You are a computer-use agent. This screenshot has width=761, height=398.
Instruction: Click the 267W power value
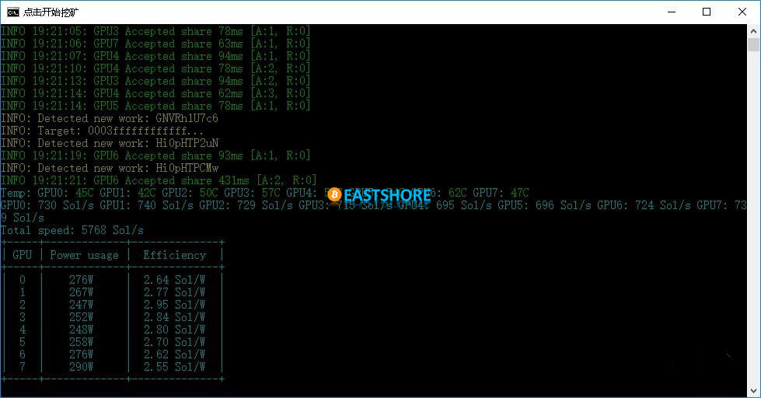pos(81,292)
